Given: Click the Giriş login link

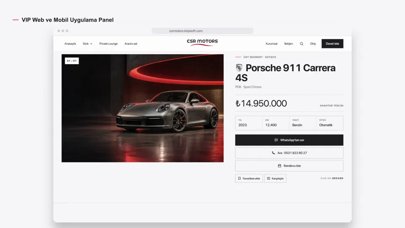Looking at the screenshot, I should click(x=313, y=43).
